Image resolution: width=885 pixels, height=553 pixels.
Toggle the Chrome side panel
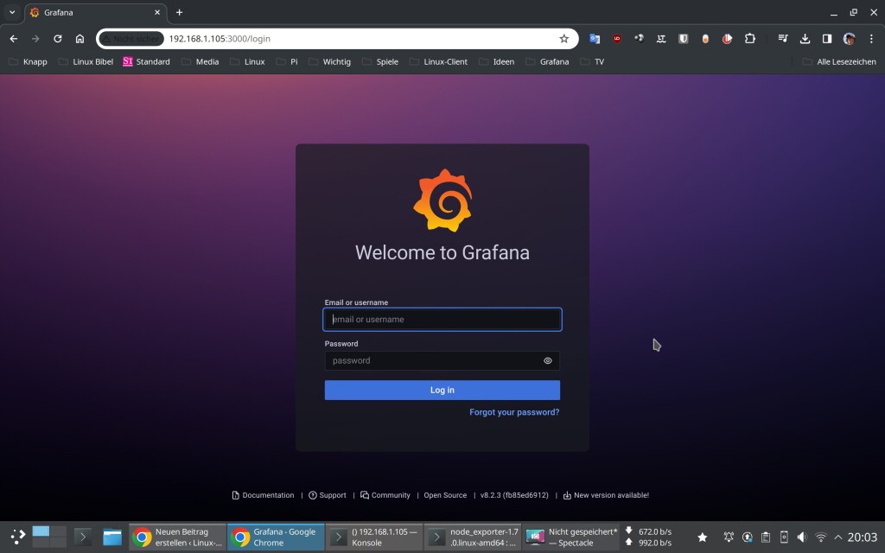point(827,38)
